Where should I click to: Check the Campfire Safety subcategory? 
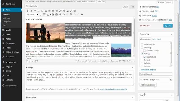(145, 50)
